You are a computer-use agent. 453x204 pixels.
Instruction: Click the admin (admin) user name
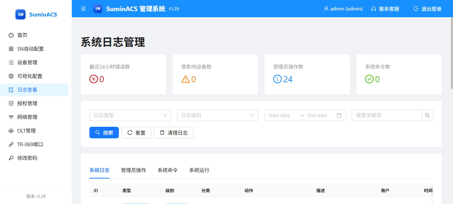click(346, 9)
